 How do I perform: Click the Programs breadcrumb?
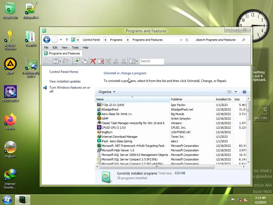tap(116, 40)
